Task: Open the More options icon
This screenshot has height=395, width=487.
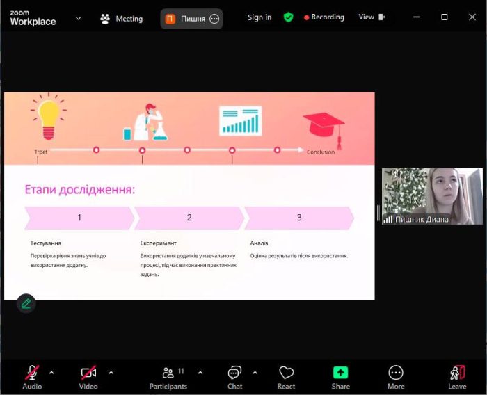Action: click(x=396, y=373)
